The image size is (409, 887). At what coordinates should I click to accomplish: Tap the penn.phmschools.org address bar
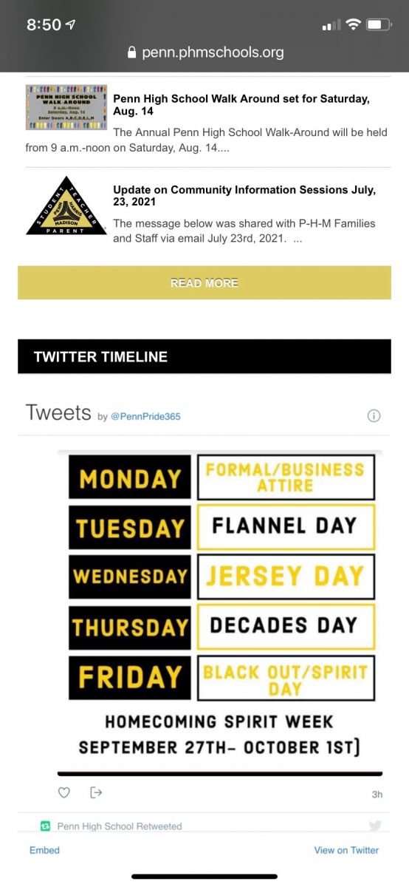click(205, 52)
